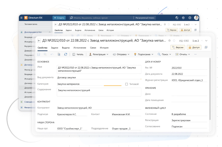Expand the Регистрация dropdown
The image size is (222, 147).
pyautogui.click(x=99, y=54)
